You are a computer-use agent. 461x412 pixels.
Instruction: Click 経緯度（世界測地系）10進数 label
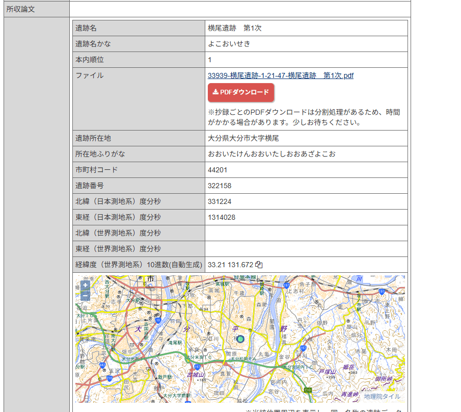(x=139, y=265)
